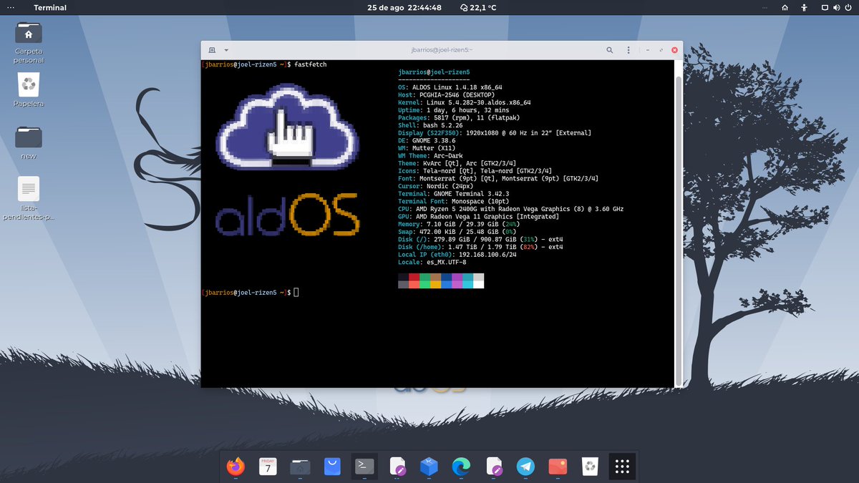The height and width of the screenshot is (483, 859).
Task: Click the 'Shell: bash 5.2.26' line
Action: 430,125
